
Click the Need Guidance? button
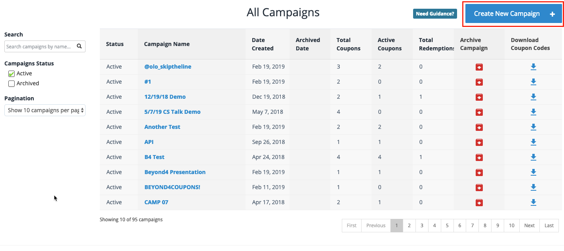coord(435,13)
